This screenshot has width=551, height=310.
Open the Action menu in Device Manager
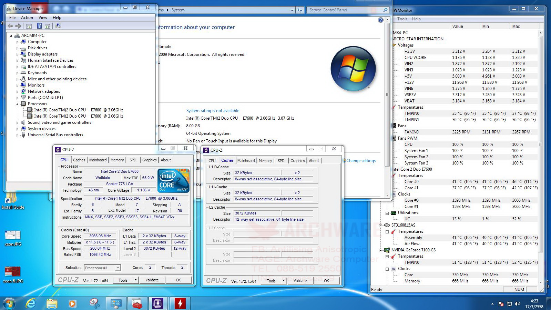(27, 18)
